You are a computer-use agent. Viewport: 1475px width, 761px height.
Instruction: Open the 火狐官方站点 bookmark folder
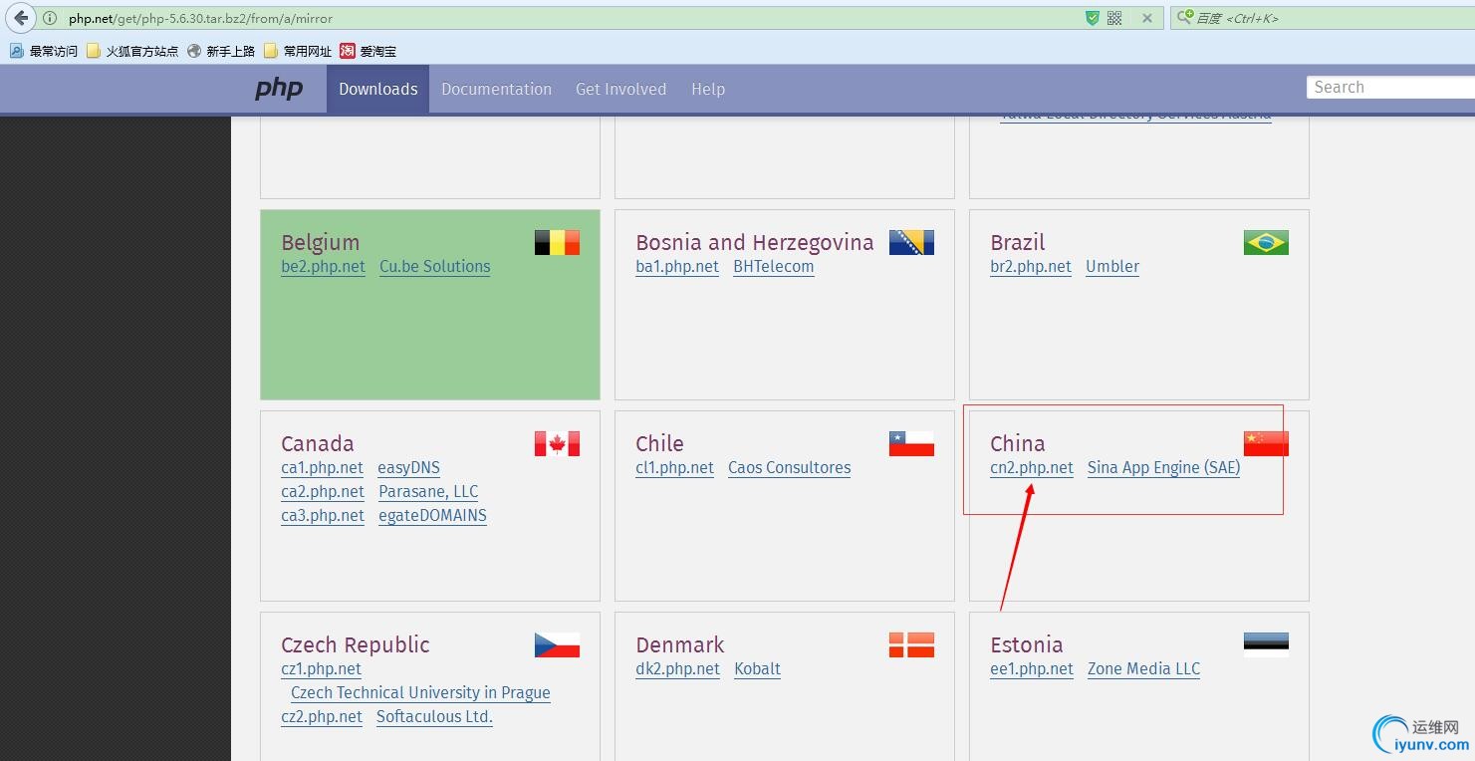pyautogui.click(x=132, y=51)
